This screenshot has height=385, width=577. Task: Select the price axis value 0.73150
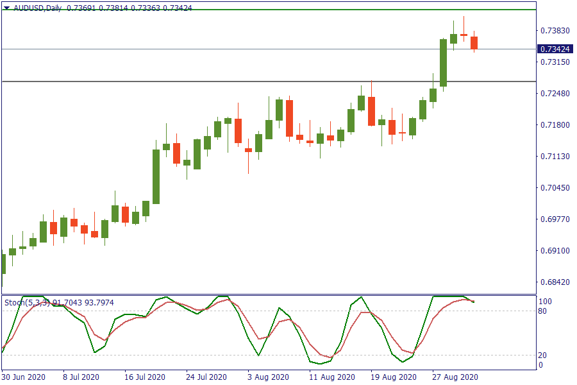[555, 62]
